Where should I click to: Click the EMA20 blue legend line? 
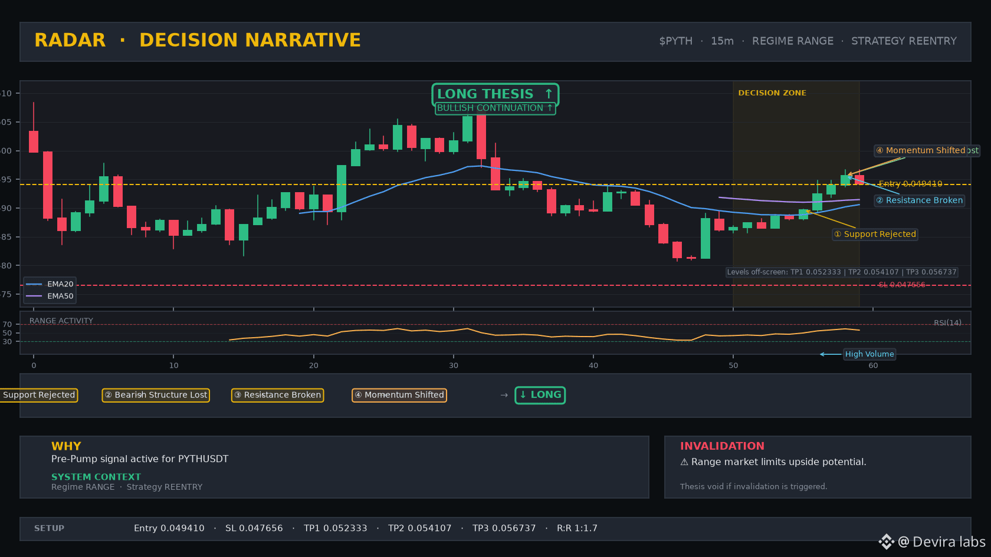(x=34, y=284)
